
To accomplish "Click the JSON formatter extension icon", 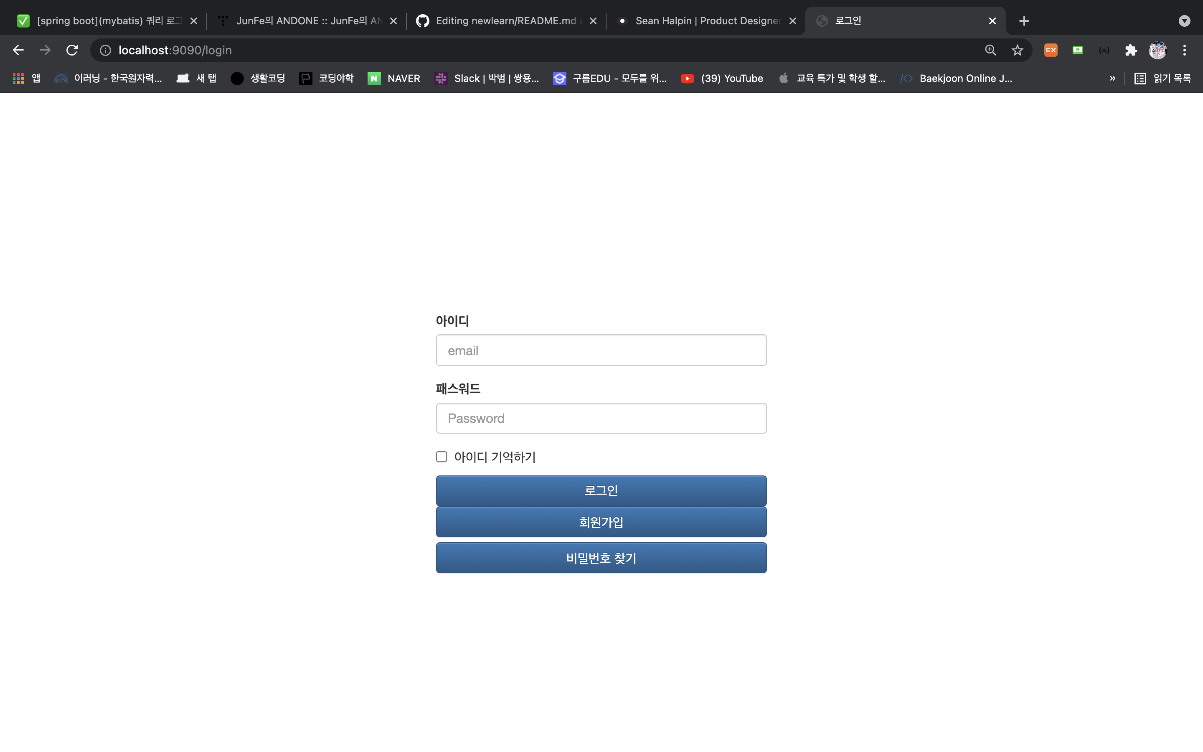I will point(1104,50).
